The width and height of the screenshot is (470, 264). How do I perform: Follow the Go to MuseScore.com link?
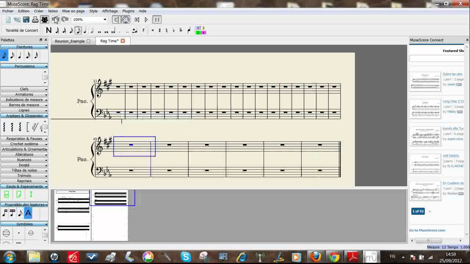tap(427, 230)
